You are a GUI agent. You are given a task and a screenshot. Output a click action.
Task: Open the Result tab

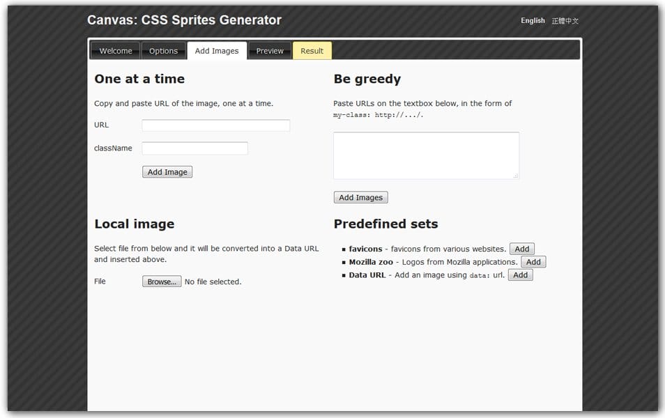312,50
